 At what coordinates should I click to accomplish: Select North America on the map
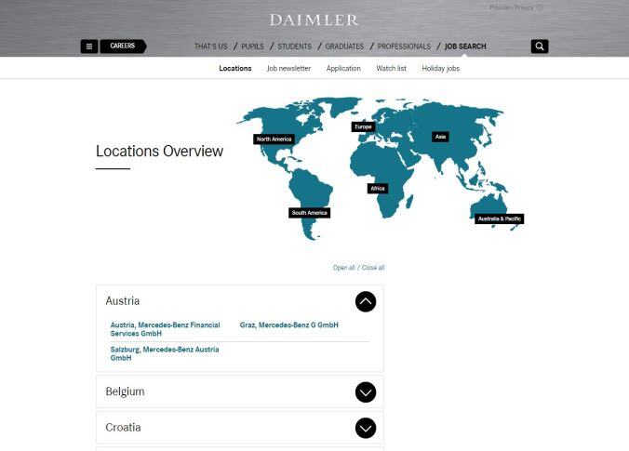tap(274, 139)
